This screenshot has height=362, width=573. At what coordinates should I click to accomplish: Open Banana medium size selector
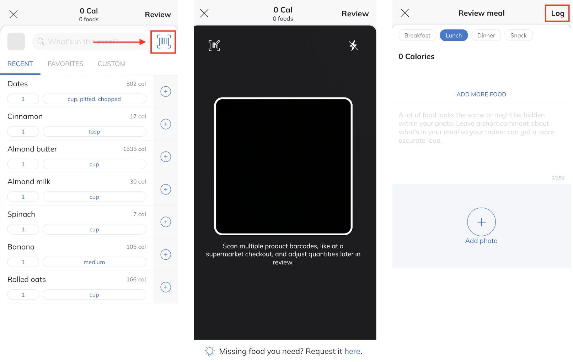pyautogui.click(x=94, y=262)
